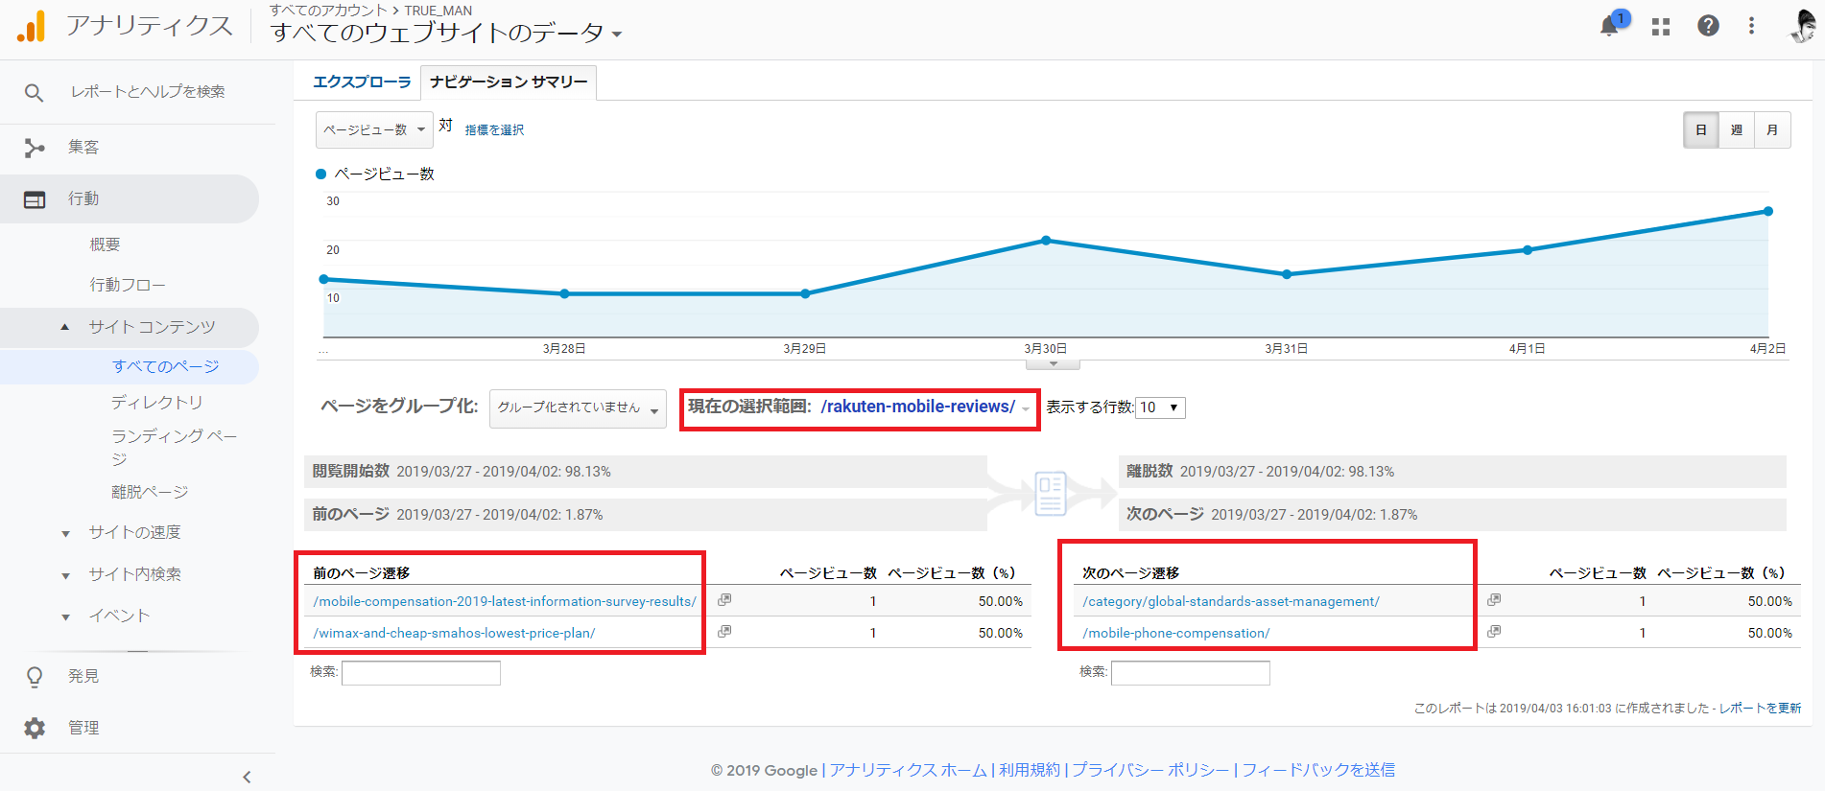Select the 月 monthly graph interval
Viewport: 1825px width, 791px height.
[1772, 129]
